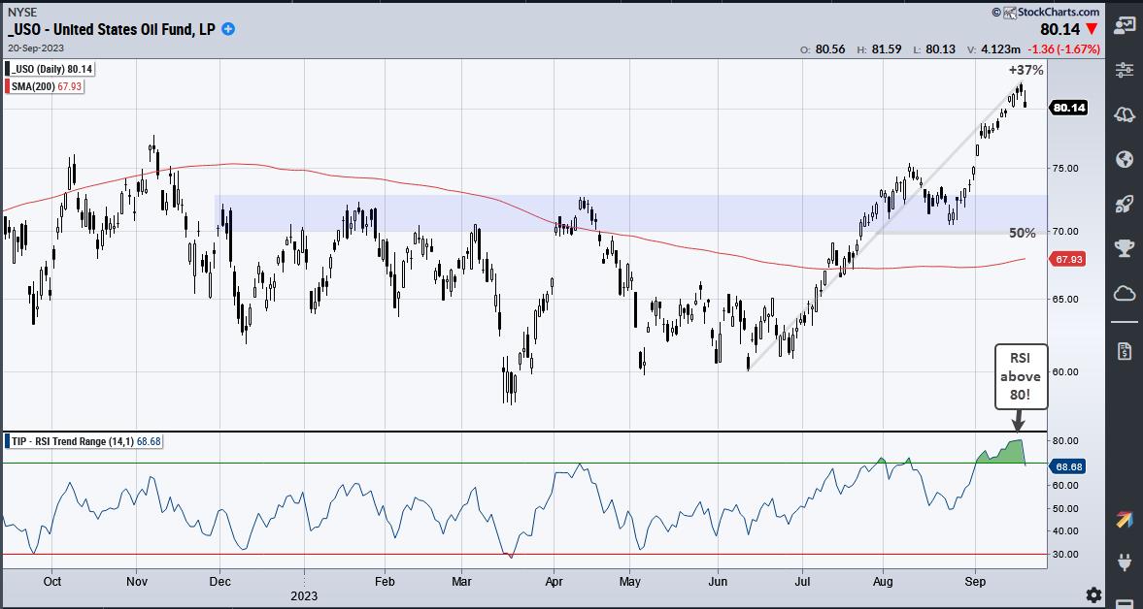
Task: Open the dollar document icon
Action: click(x=1125, y=350)
